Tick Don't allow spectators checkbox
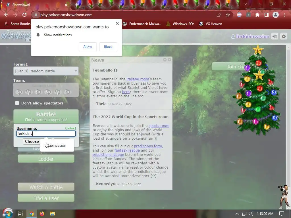Image resolution: width=291 pixels, height=218 pixels. tap(17, 103)
